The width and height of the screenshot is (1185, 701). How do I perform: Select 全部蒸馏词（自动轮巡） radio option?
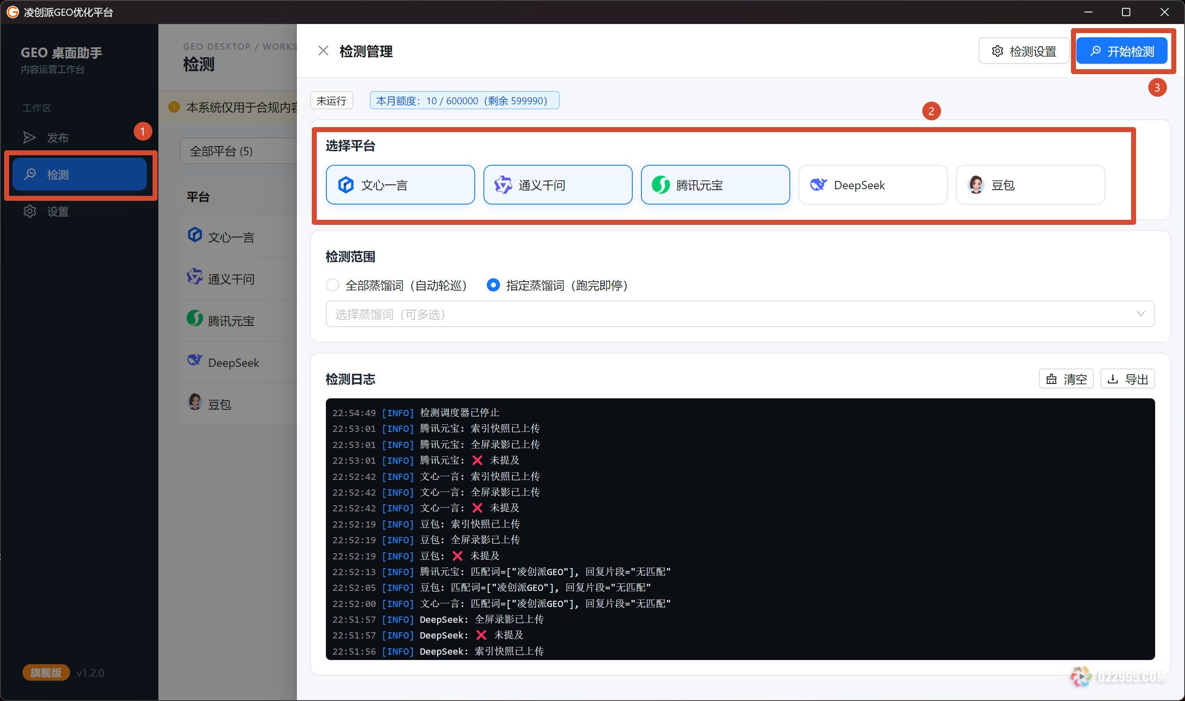397,285
